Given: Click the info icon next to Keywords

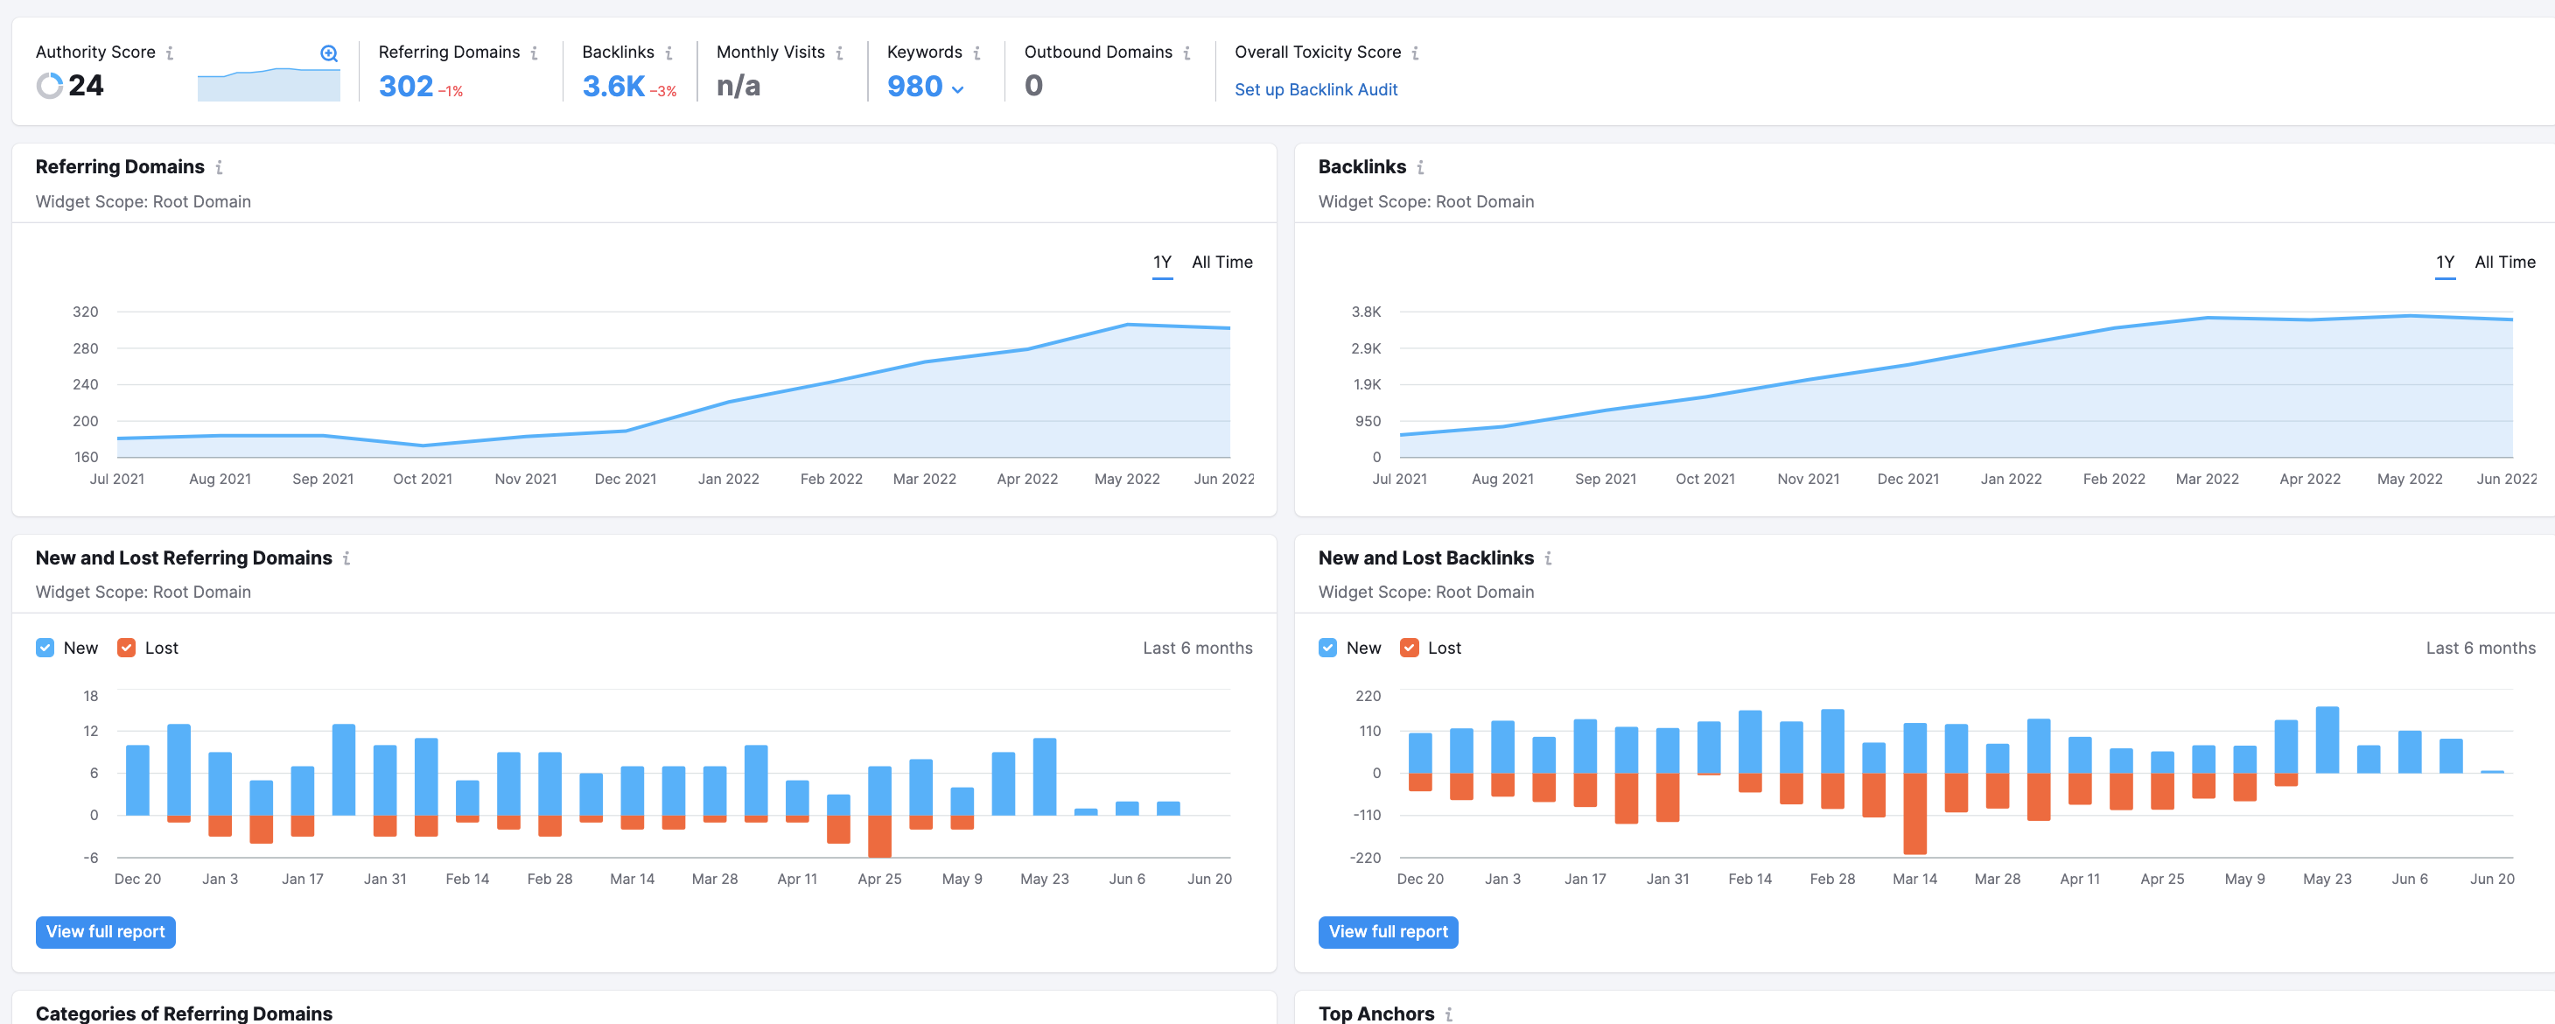Looking at the screenshot, I should [977, 53].
